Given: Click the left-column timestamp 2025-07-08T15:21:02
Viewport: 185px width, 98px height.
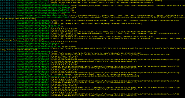Looking at the screenshot, I should 7,91.
